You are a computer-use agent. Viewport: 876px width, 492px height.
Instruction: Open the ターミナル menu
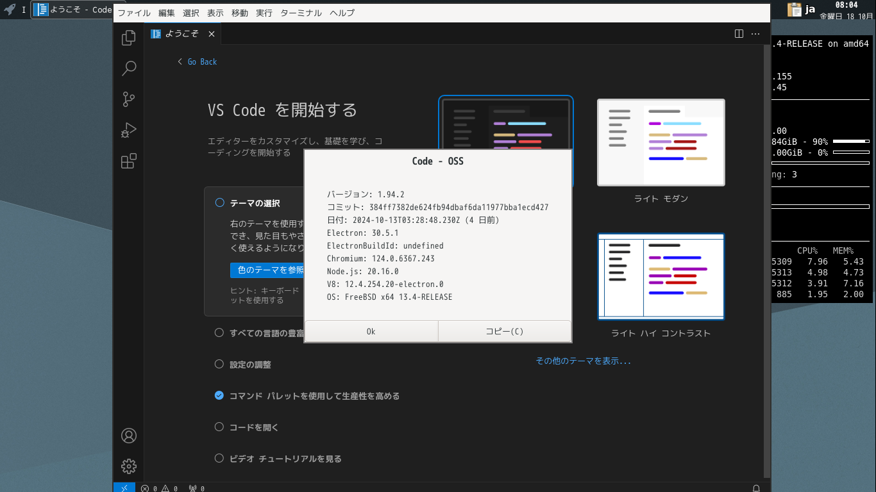pyautogui.click(x=301, y=13)
